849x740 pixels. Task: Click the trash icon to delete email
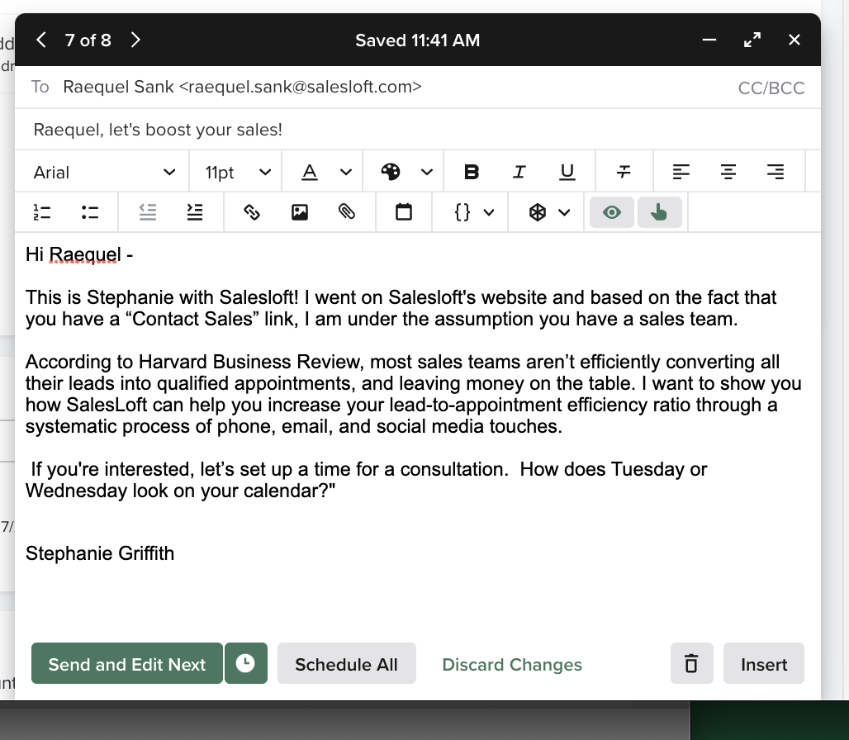point(691,664)
